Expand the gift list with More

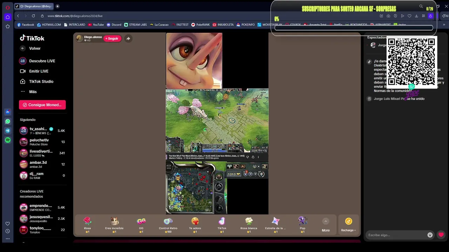pyautogui.click(x=326, y=225)
